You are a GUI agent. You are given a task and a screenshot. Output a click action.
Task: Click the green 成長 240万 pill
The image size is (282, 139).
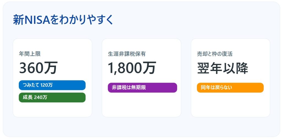coord(52,97)
